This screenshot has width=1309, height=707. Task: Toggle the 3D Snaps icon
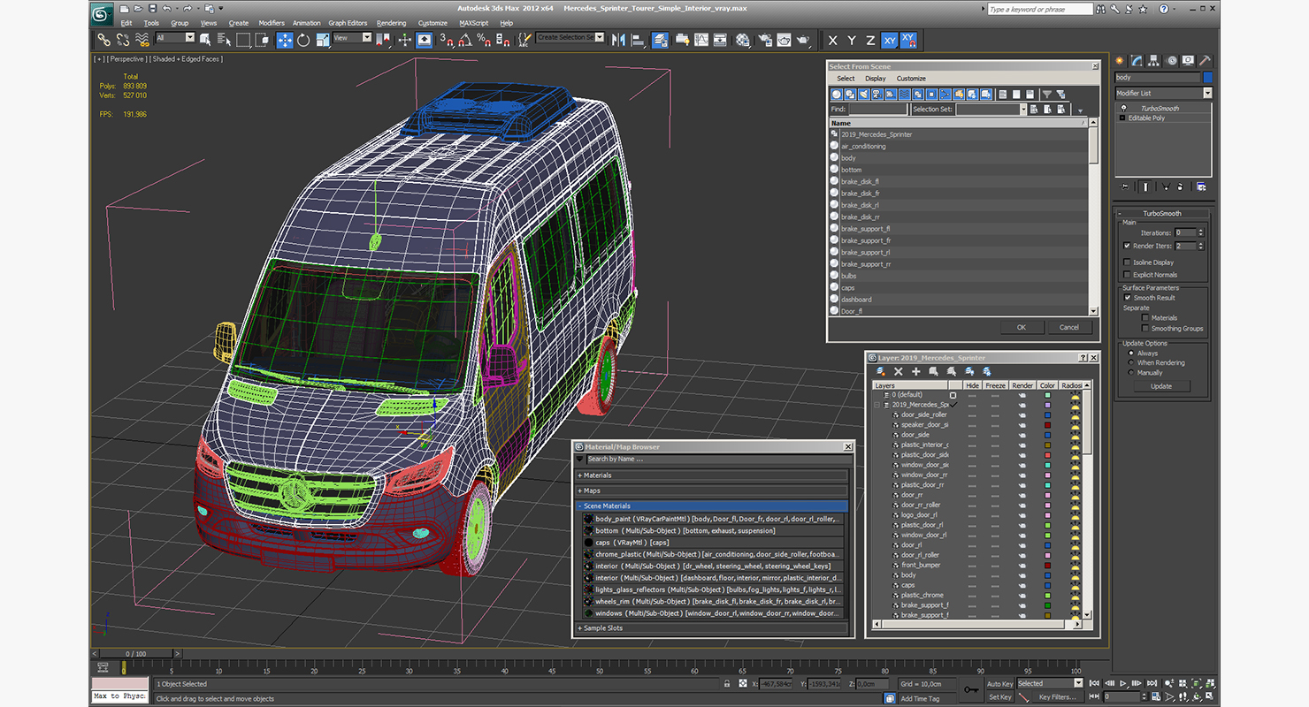point(446,40)
